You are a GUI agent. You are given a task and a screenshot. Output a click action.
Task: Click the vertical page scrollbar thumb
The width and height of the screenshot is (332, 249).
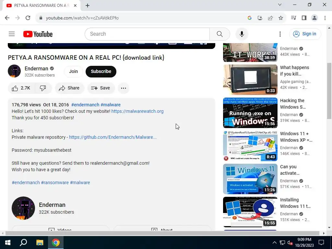click(x=329, y=91)
